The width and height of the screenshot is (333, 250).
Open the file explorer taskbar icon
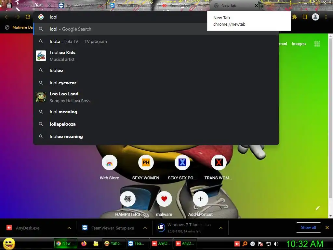point(96,243)
